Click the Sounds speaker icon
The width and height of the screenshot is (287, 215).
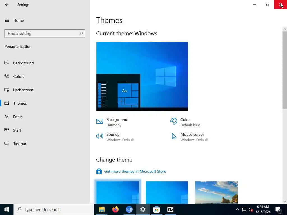coord(100,136)
